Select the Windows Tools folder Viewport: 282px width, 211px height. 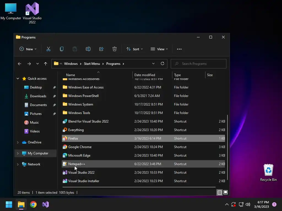pyautogui.click(x=143, y=113)
